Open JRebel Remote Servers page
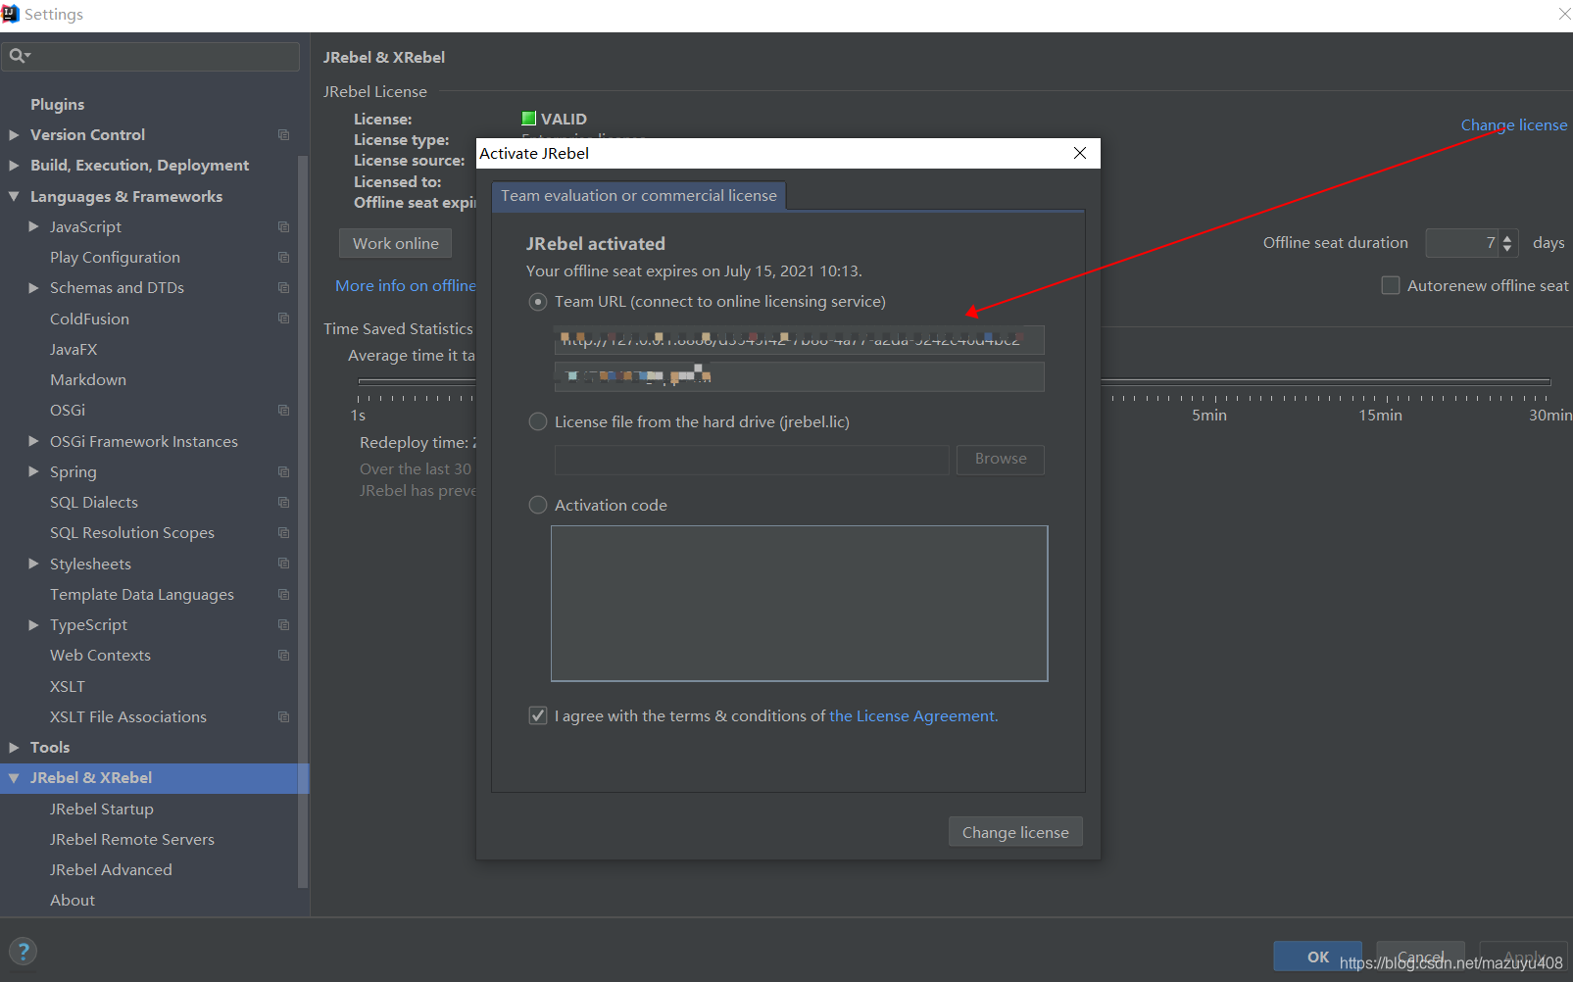 pyautogui.click(x=132, y=839)
